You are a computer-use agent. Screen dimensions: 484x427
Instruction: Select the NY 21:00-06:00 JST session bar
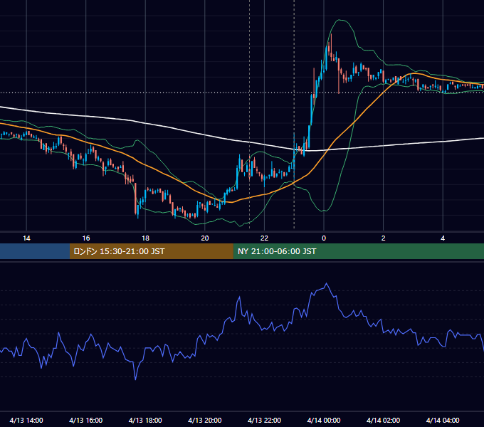coord(358,251)
